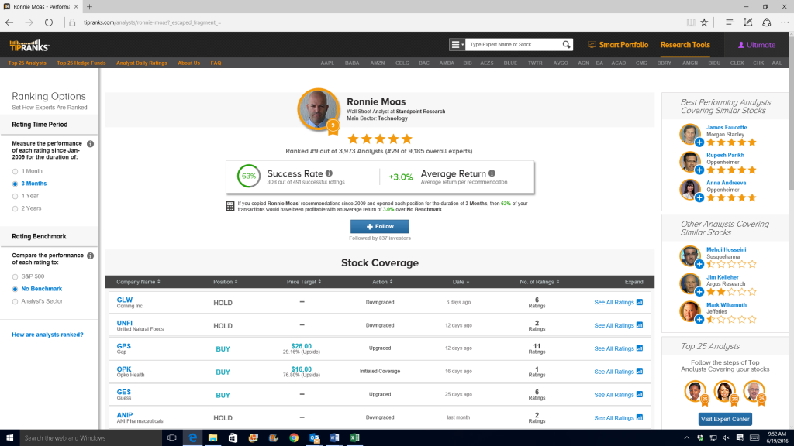Click the Rating Time Period info icon
The height and width of the screenshot is (446, 794).
click(x=90, y=143)
